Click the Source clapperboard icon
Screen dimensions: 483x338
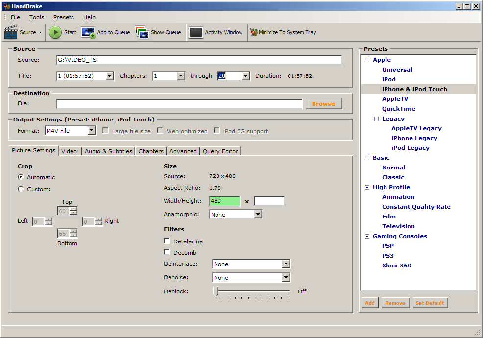coord(11,32)
